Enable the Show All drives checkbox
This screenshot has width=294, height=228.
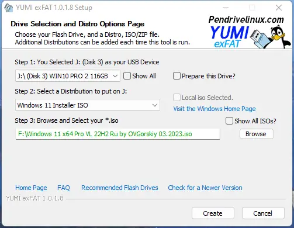127,76
